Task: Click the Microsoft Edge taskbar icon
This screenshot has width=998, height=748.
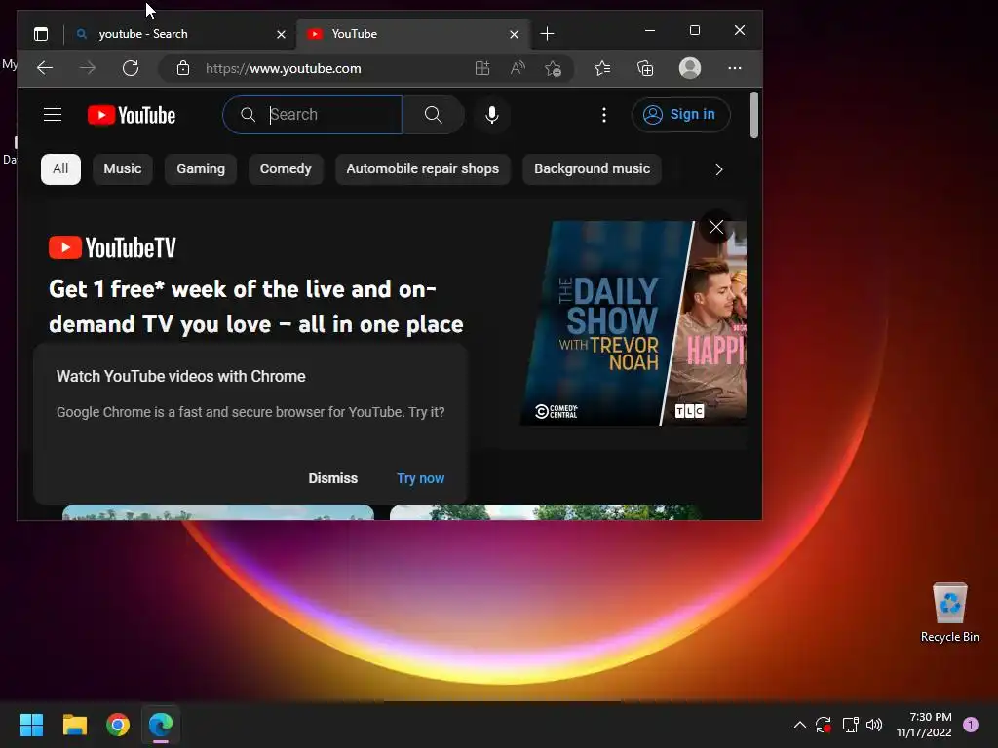Action: tap(161, 725)
